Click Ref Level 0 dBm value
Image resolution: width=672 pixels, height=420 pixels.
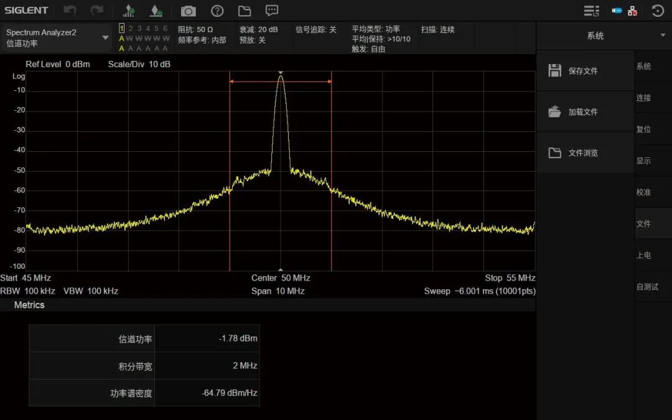58,64
